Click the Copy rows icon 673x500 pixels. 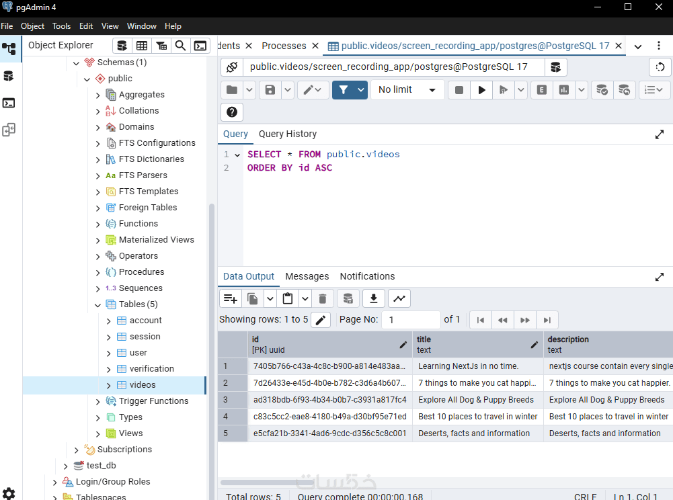pyautogui.click(x=253, y=298)
